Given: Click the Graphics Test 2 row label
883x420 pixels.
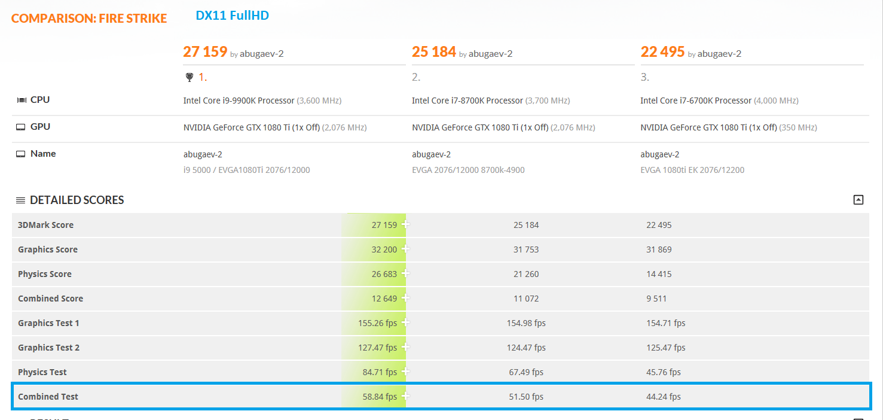Looking at the screenshot, I should pos(49,348).
